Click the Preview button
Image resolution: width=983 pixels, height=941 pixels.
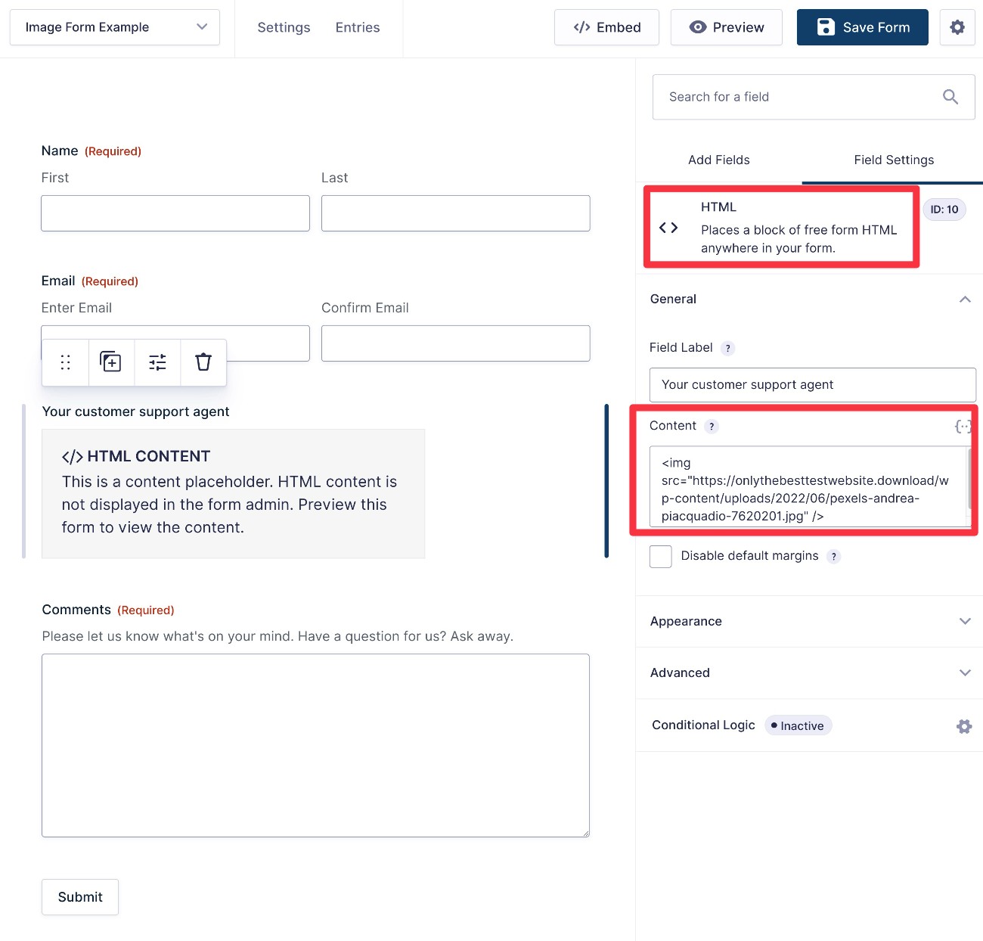point(726,27)
